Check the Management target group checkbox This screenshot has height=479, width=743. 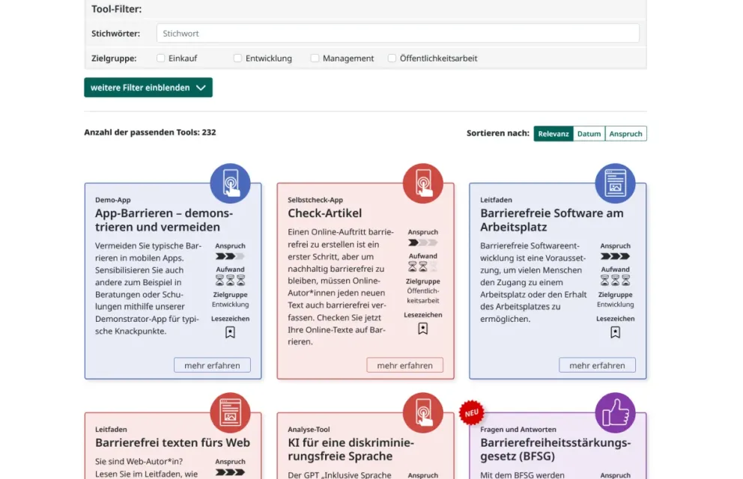(x=315, y=58)
